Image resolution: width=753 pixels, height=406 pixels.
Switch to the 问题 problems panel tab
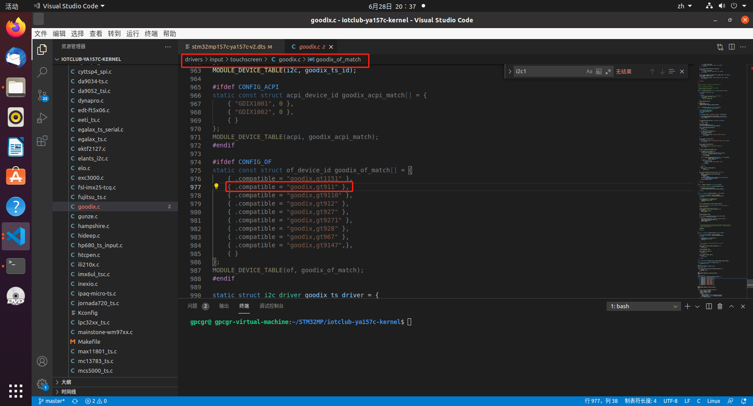(x=192, y=306)
